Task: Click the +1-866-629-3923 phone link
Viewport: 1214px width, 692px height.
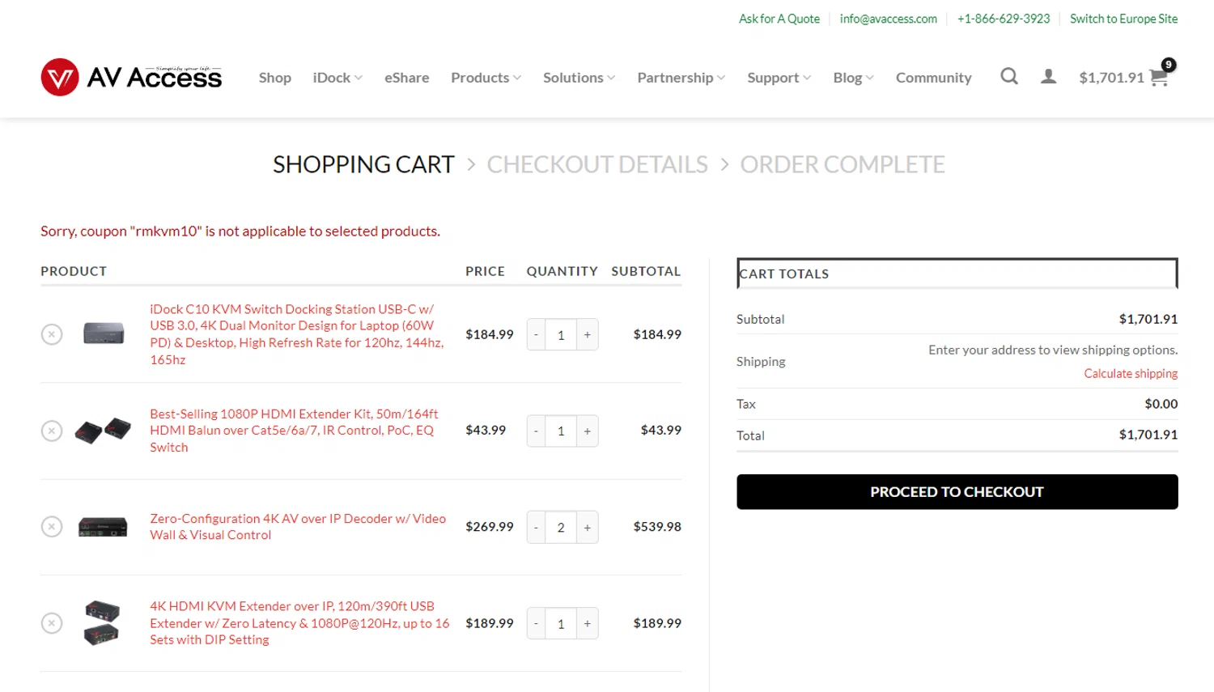Action: click(x=1004, y=19)
